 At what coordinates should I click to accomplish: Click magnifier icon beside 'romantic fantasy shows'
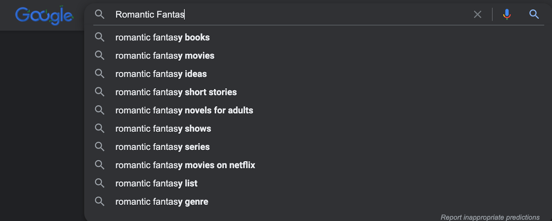click(x=100, y=129)
